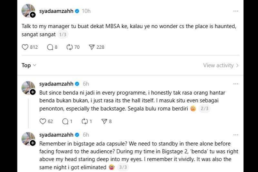Viewport: 258px width, 172px height.
Task: Open more options on the first post
Action: click(236, 11)
